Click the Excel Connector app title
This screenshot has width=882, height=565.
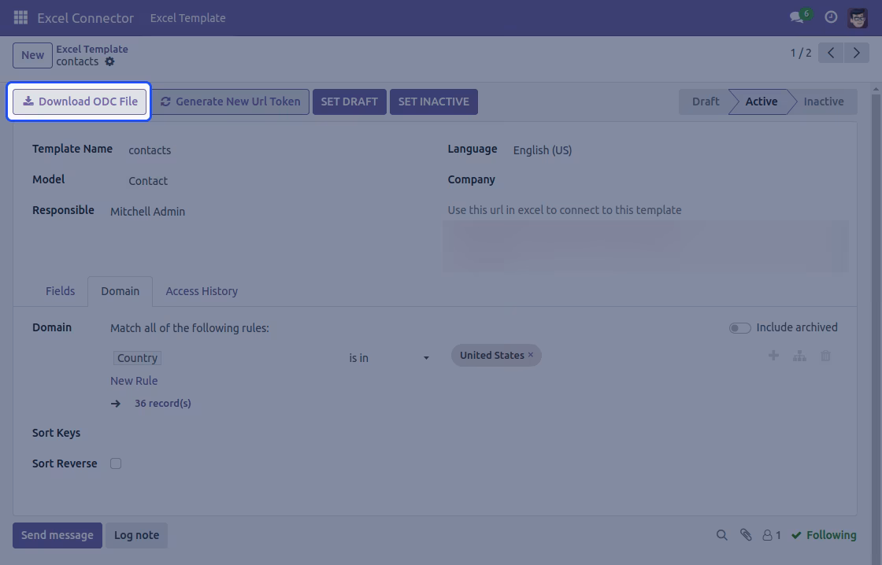[x=86, y=18]
